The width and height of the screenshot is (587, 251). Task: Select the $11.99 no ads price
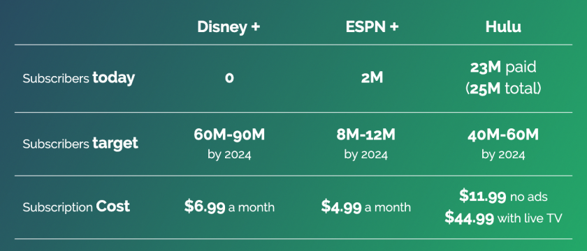(503, 197)
